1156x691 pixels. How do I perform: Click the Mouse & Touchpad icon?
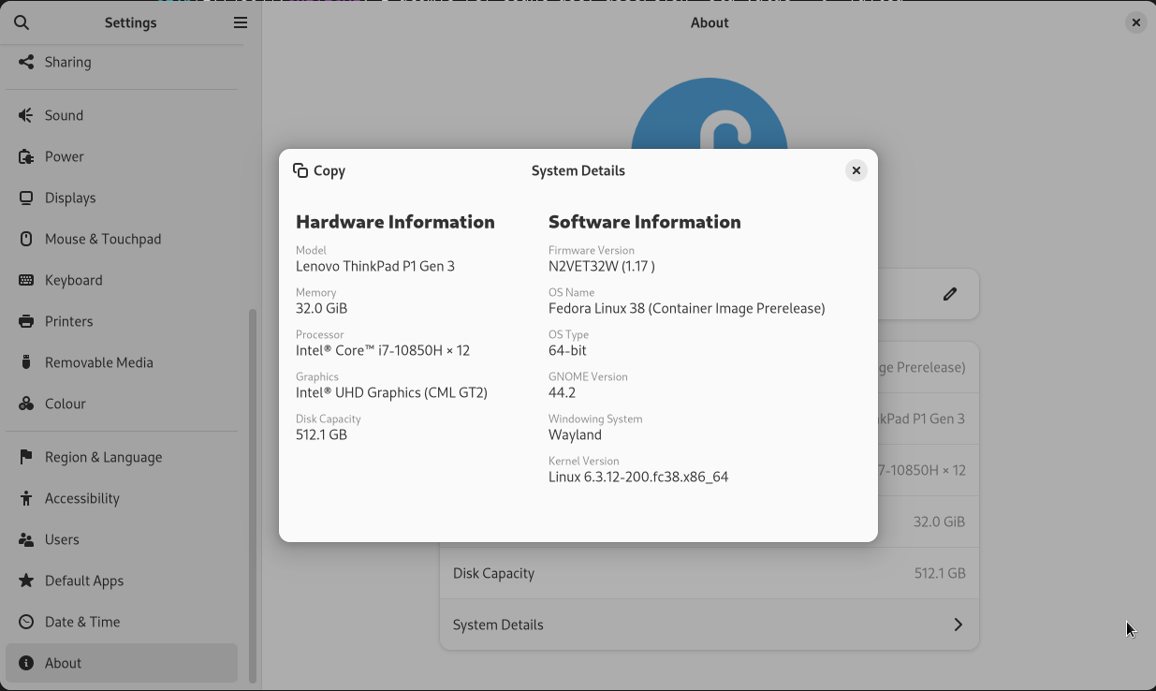click(26, 239)
